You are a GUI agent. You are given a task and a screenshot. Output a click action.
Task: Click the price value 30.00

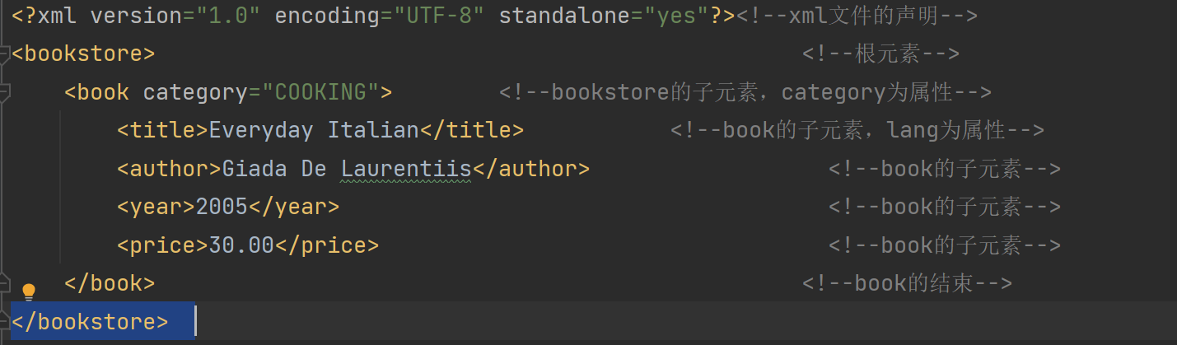(x=241, y=245)
